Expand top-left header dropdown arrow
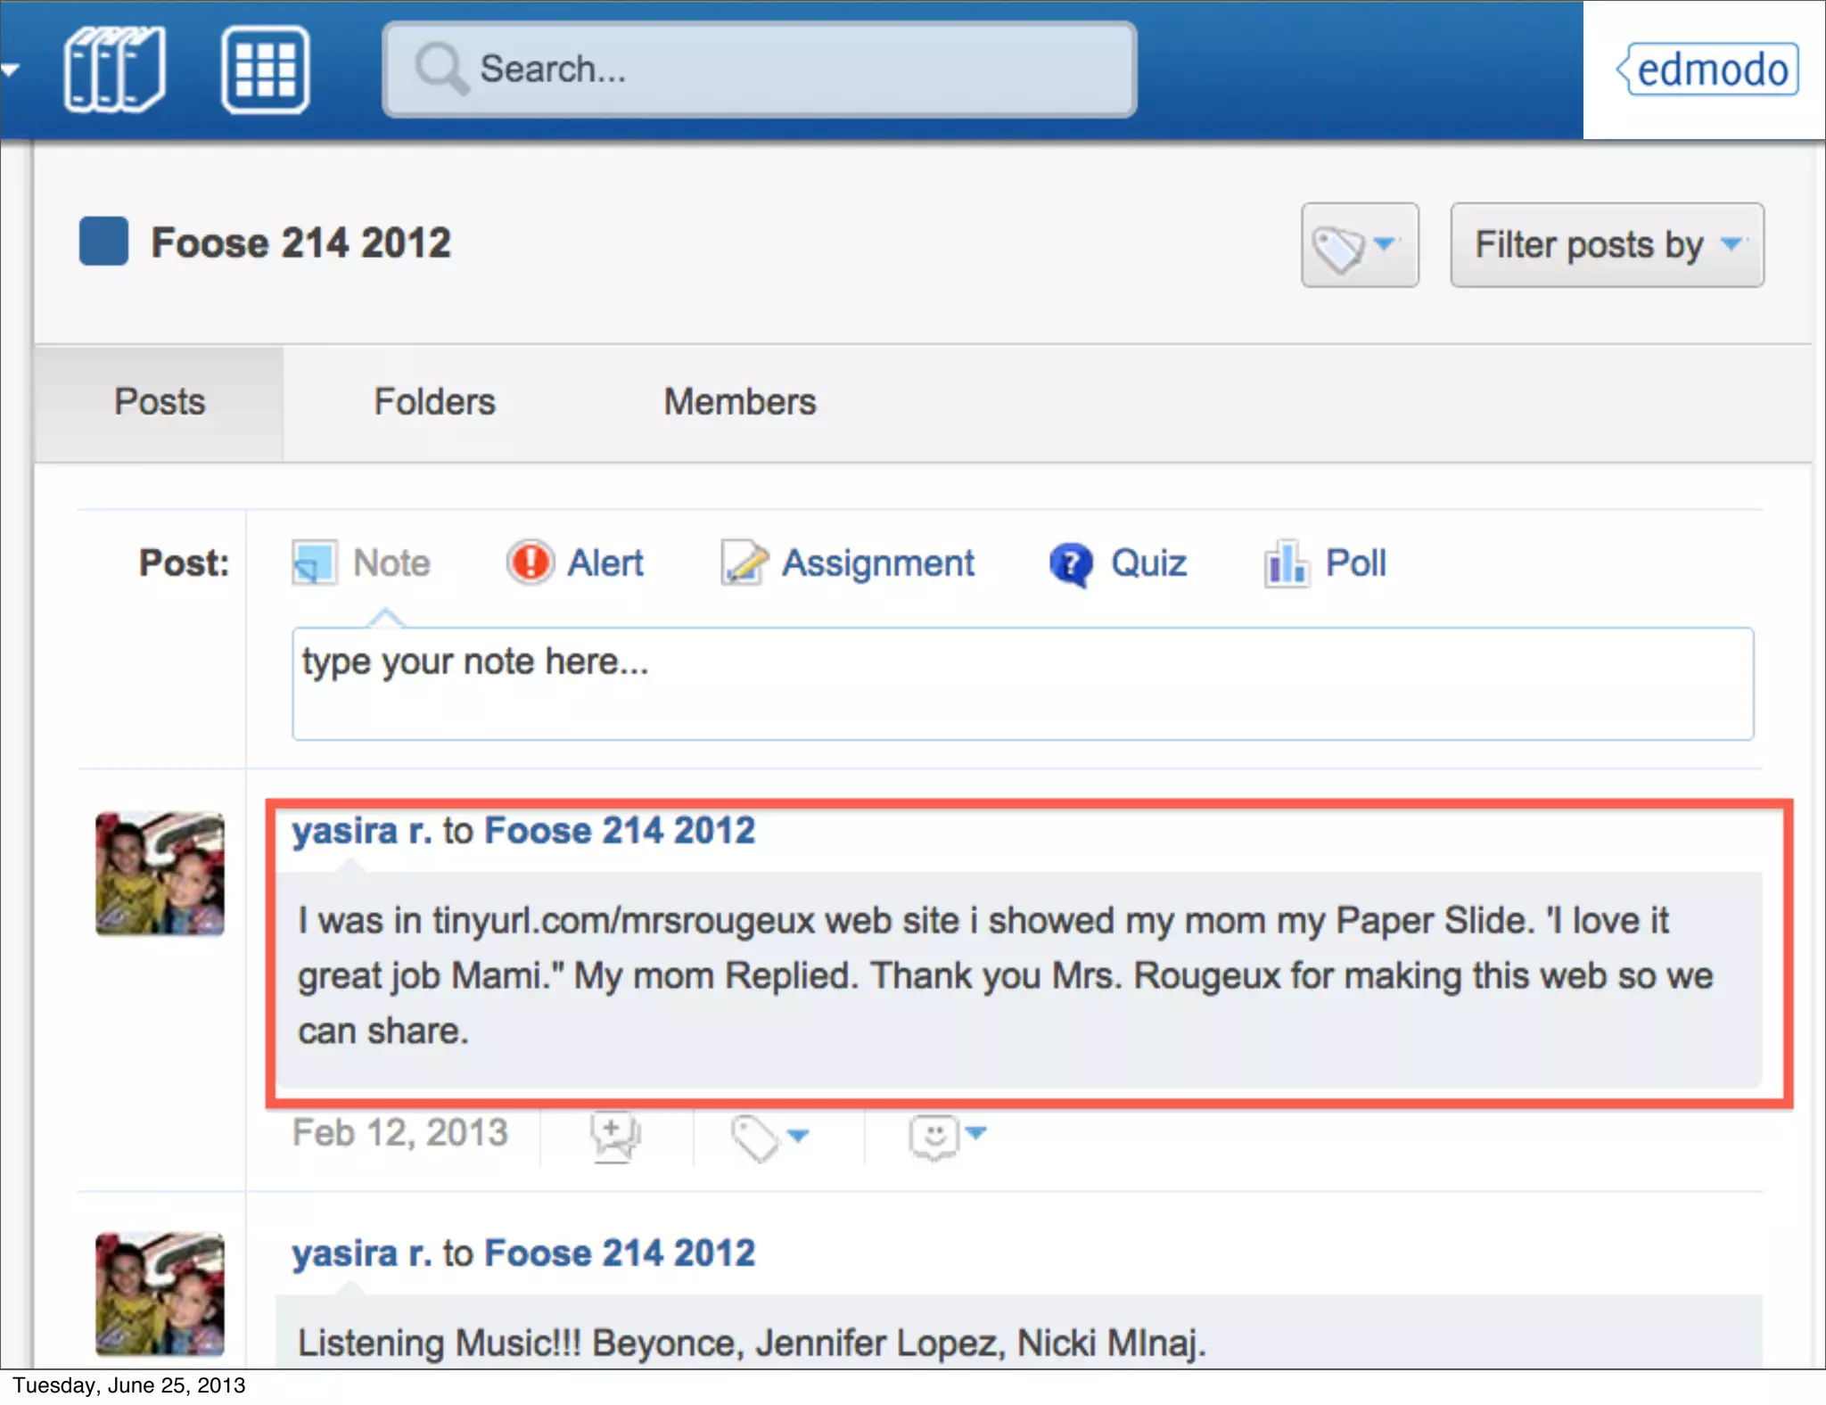This screenshot has width=1826, height=1405. [11, 70]
